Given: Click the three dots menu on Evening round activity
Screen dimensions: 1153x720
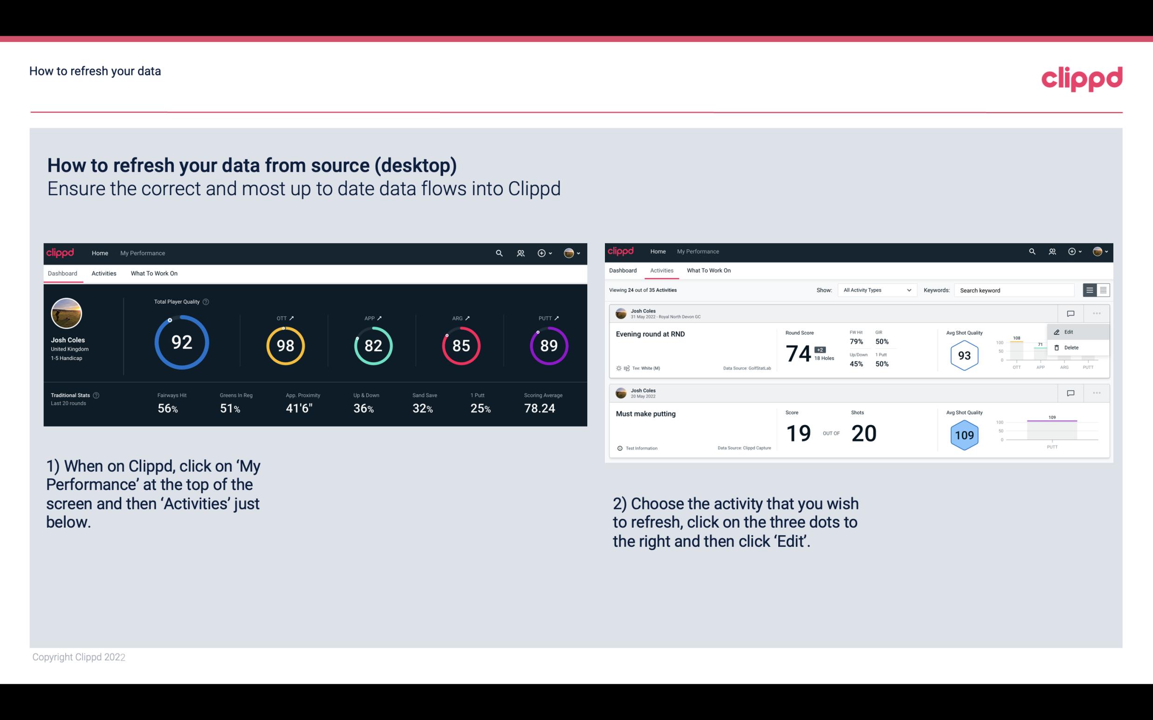Looking at the screenshot, I should tap(1096, 313).
